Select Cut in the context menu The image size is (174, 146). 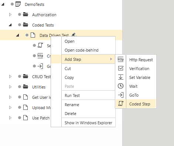click(x=83, y=69)
